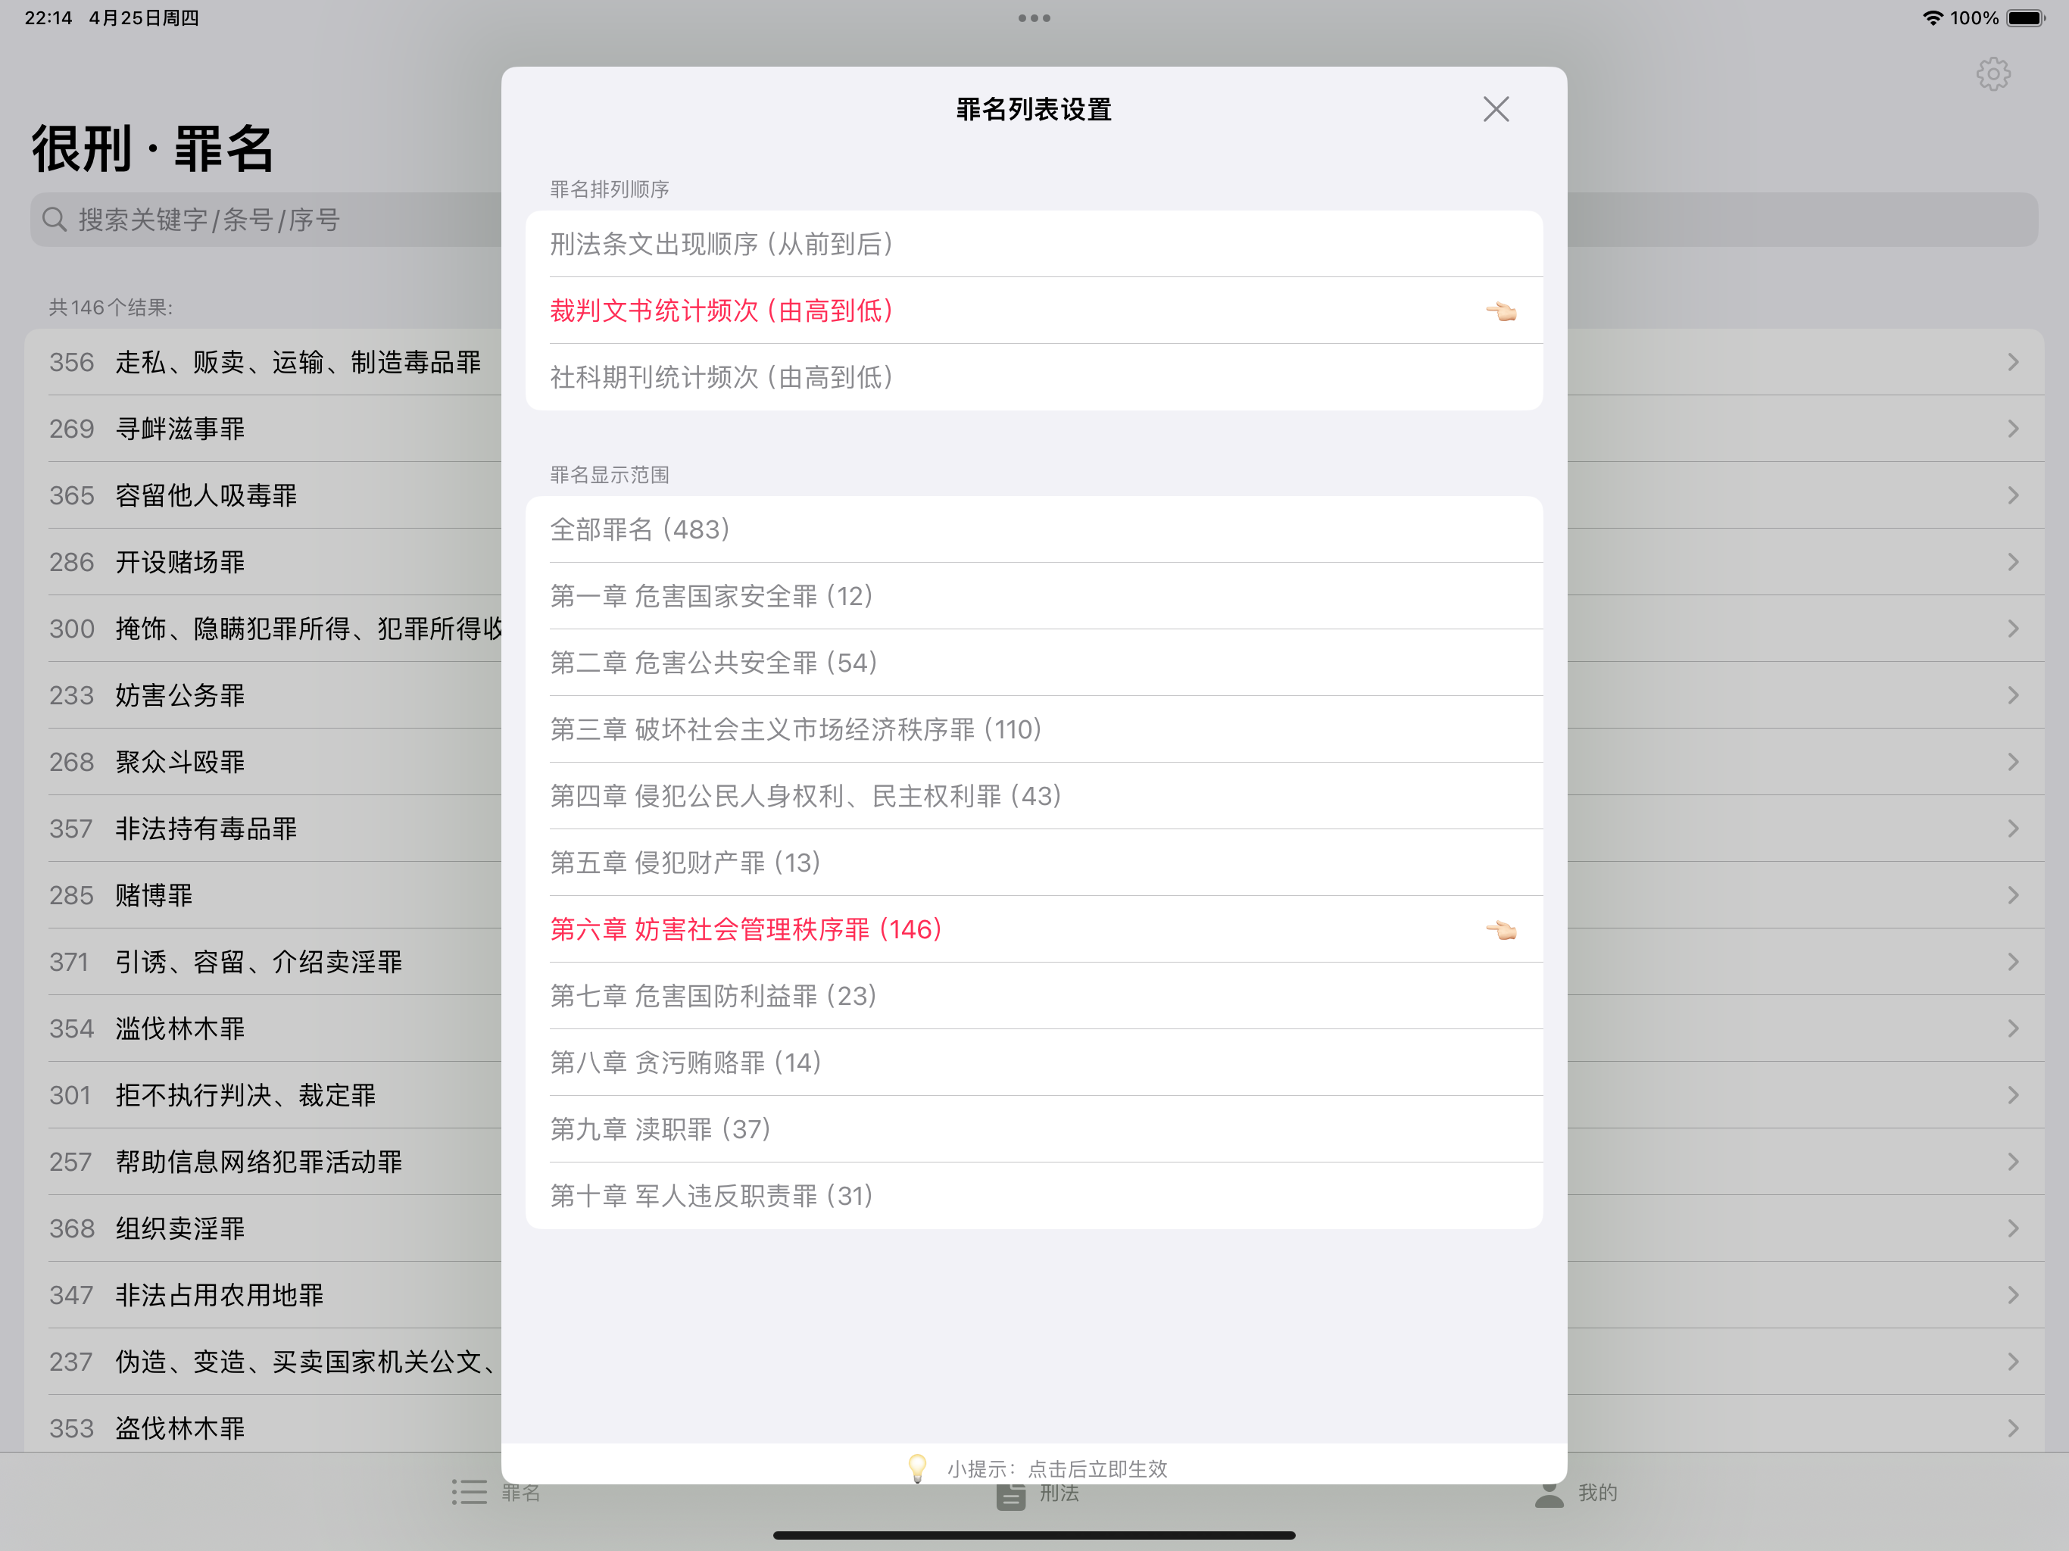Choose 第五章 侵犯财产罪 (13)
The height and width of the screenshot is (1551, 2069).
(1034, 863)
